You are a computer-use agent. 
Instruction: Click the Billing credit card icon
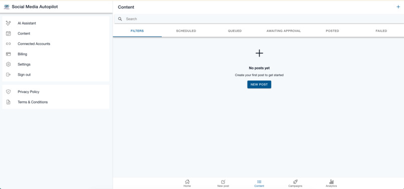[x=8, y=54]
